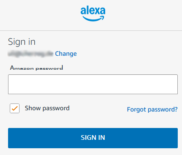This screenshot has height=155, width=182.
Task: Click the alexa logo at top
Action: (93, 14)
